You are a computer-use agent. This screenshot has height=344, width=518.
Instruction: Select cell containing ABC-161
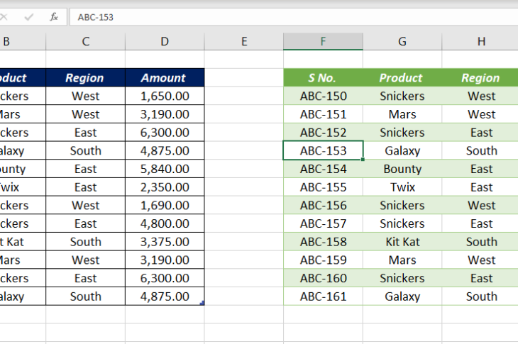tap(323, 296)
